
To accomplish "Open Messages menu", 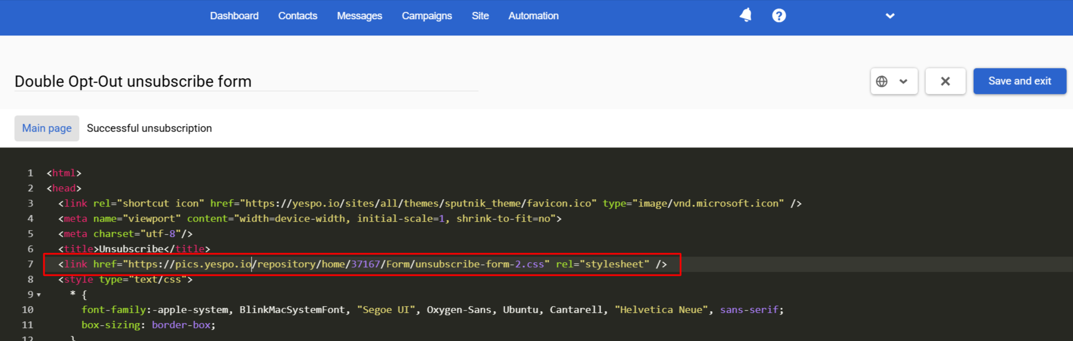I will point(359,16).
